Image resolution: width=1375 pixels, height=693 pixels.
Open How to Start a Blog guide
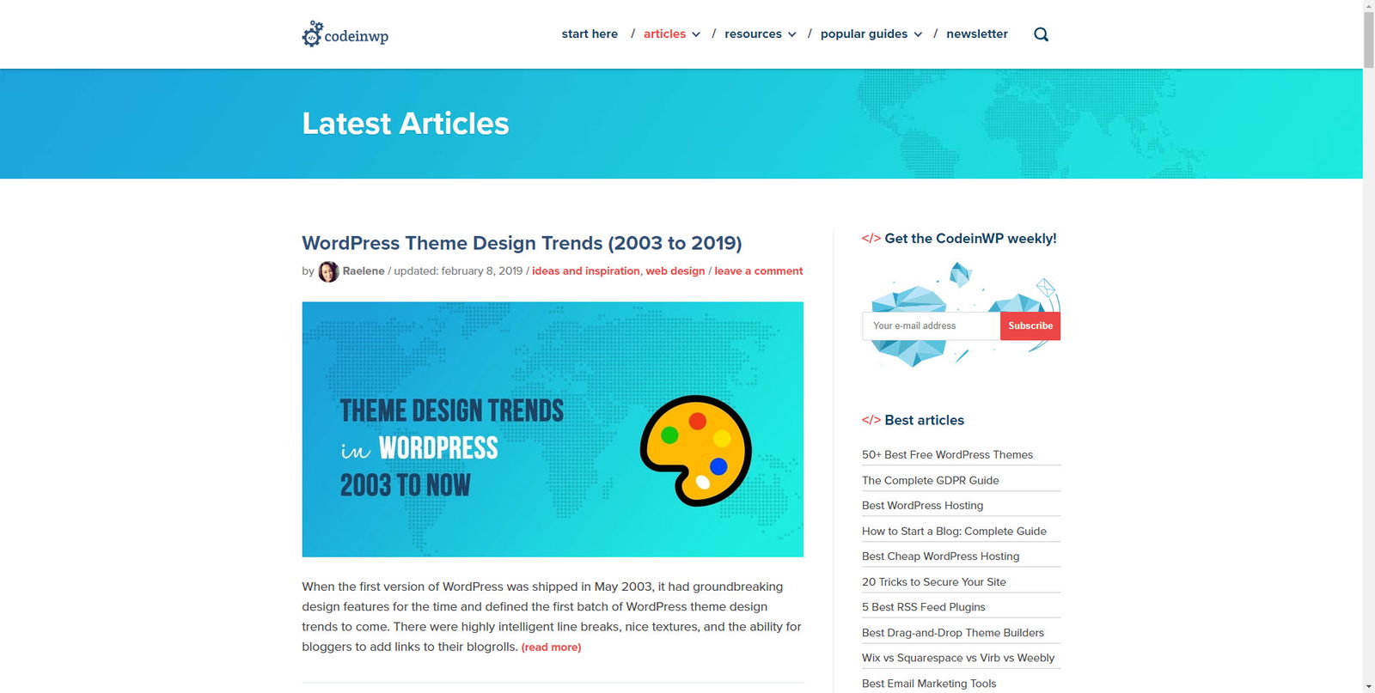954,531
